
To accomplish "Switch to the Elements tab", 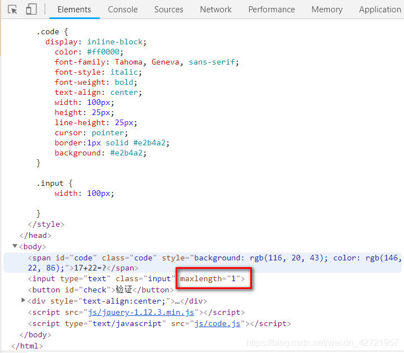I will pos(74,10).
